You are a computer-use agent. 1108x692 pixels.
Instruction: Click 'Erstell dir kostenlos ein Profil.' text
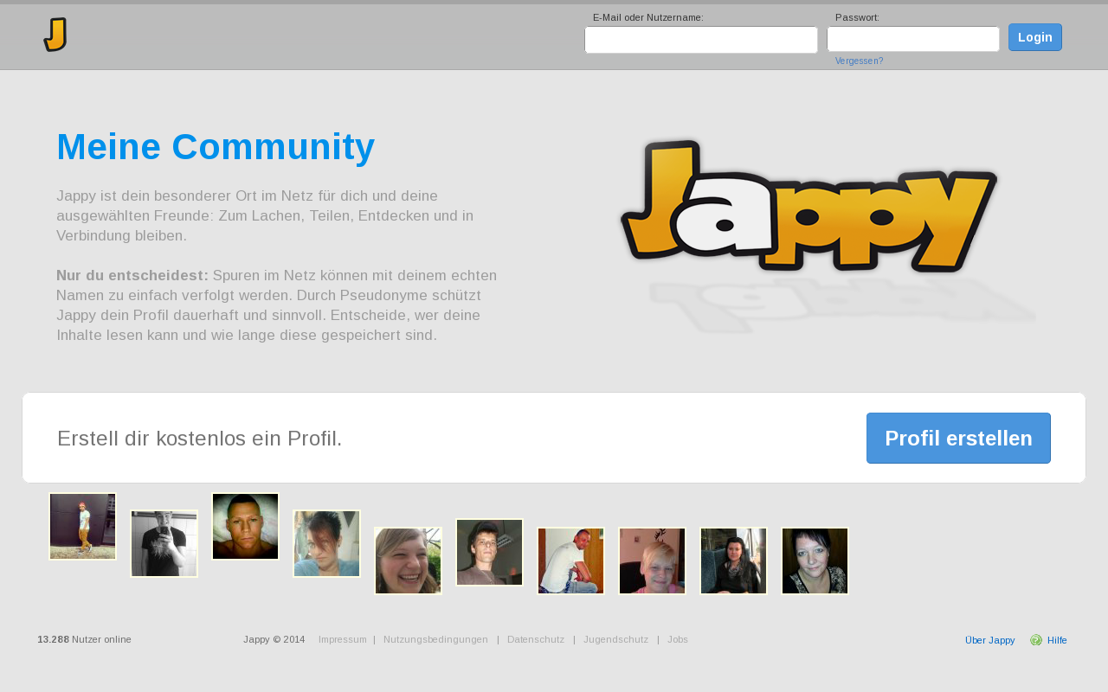click(x=200, y=439)
